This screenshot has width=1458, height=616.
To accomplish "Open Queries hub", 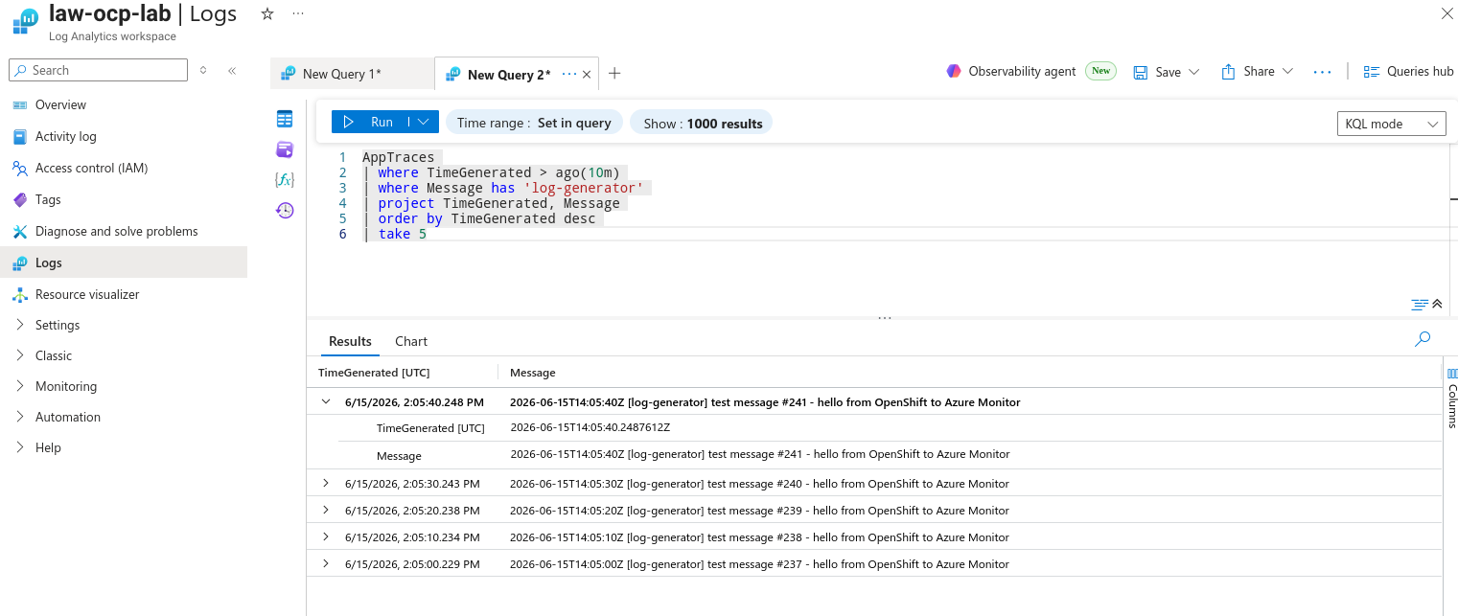I will point(1409,71).
